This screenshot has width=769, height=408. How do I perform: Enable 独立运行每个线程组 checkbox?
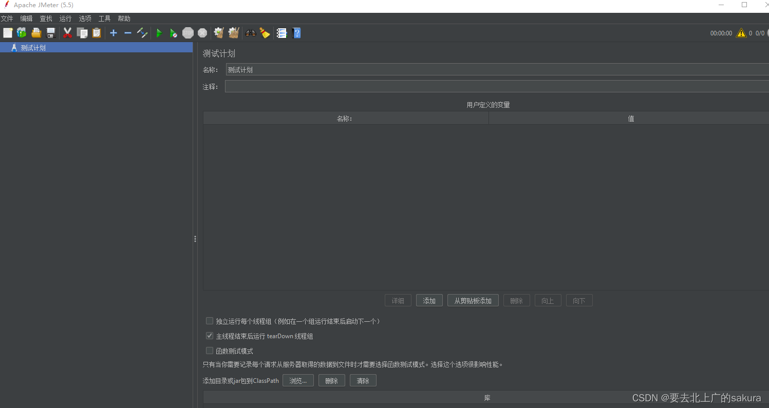pyautogui.click(x=210, y=321)
